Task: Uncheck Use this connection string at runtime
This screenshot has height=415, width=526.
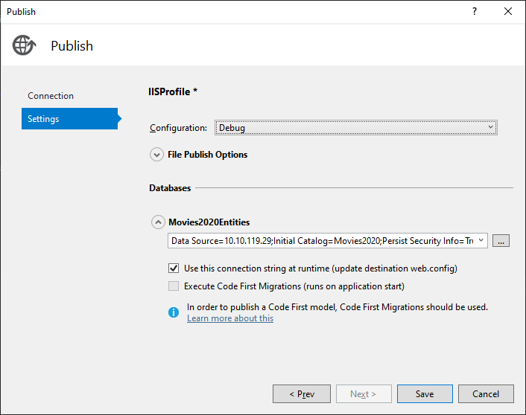Action: coord(174,268)
